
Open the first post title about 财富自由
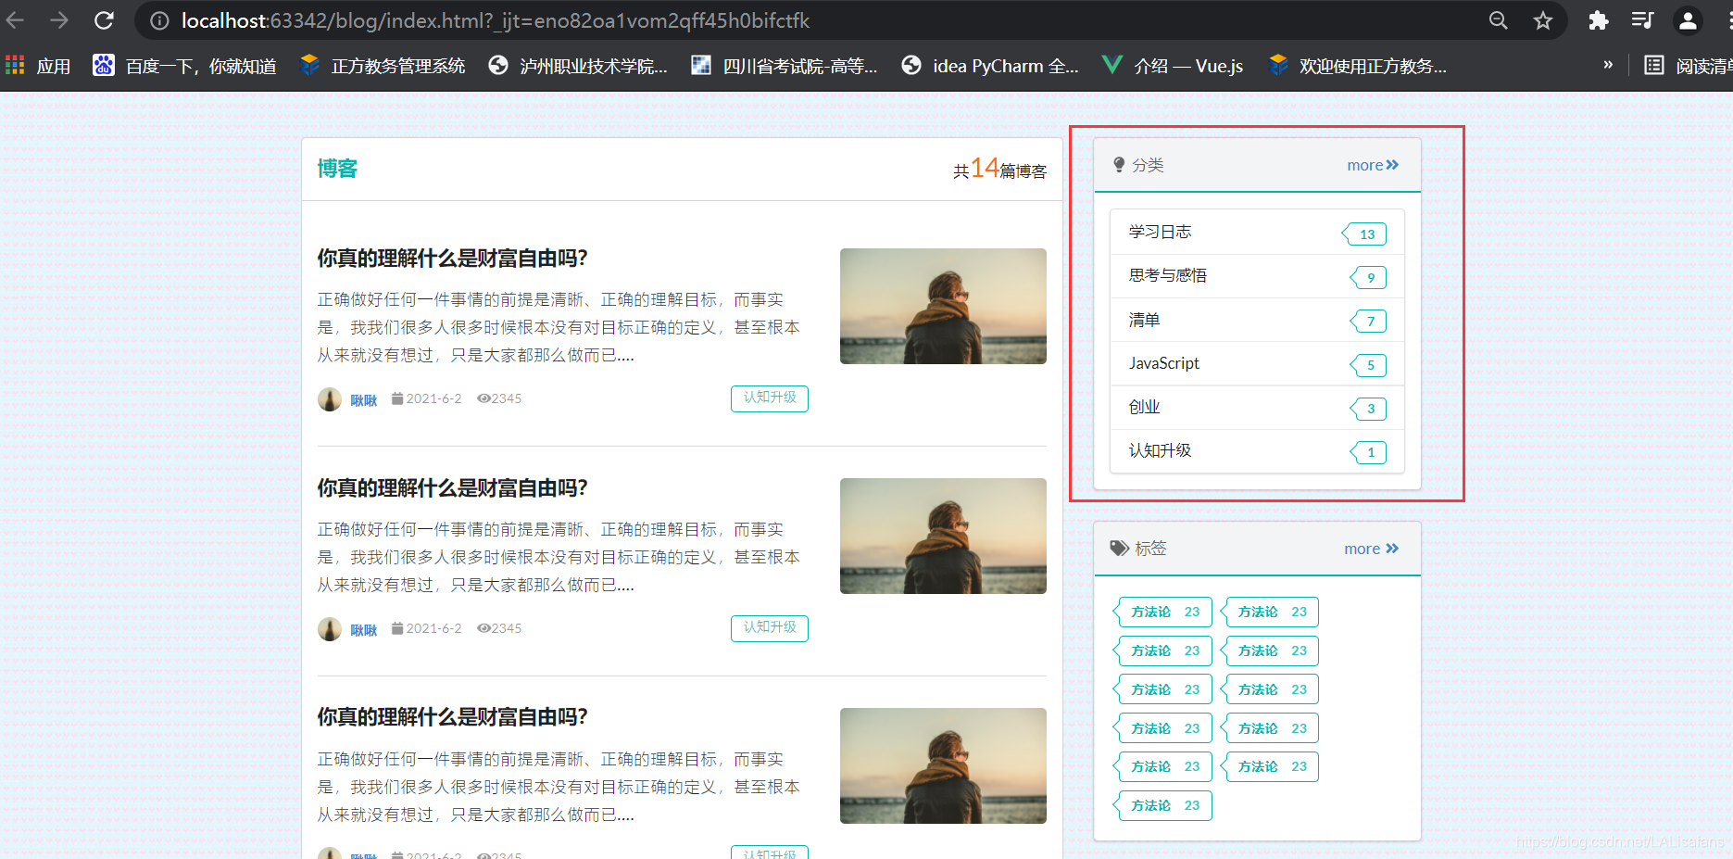tap(452, 259)
